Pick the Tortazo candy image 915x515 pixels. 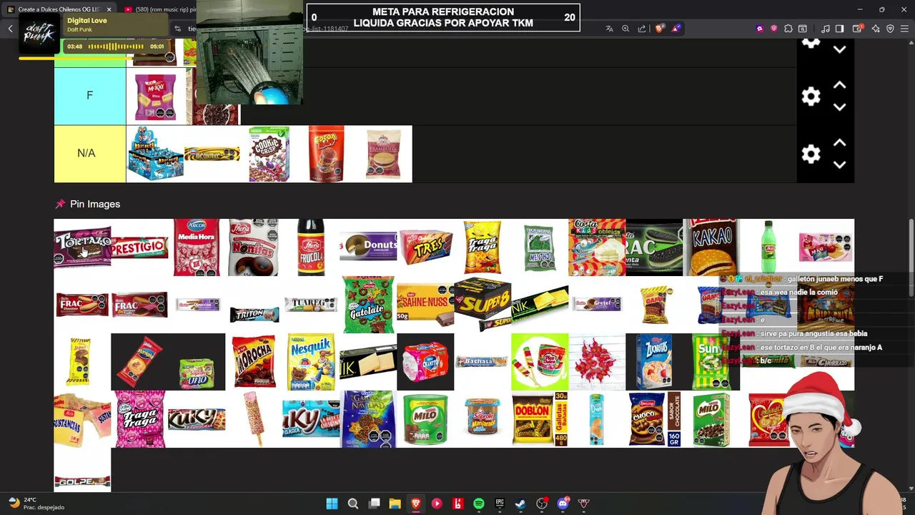pos(82,247)
